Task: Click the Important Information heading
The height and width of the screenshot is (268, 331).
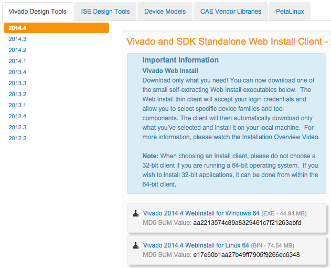Action: point(180,60)
